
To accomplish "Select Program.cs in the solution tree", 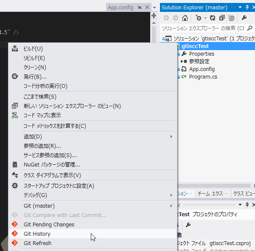I will click(x=203, y=77).
